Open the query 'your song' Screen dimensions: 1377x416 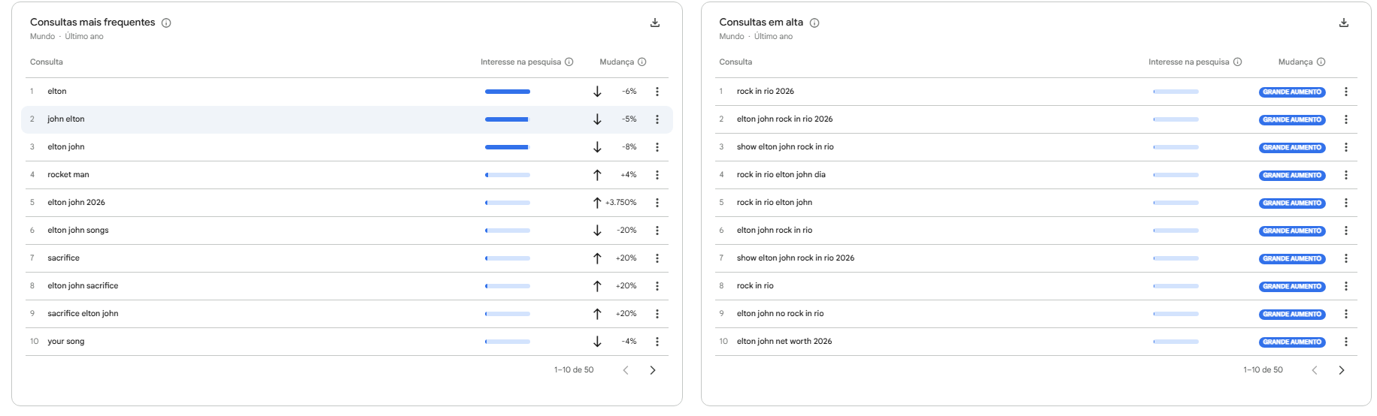pos(66,341)
